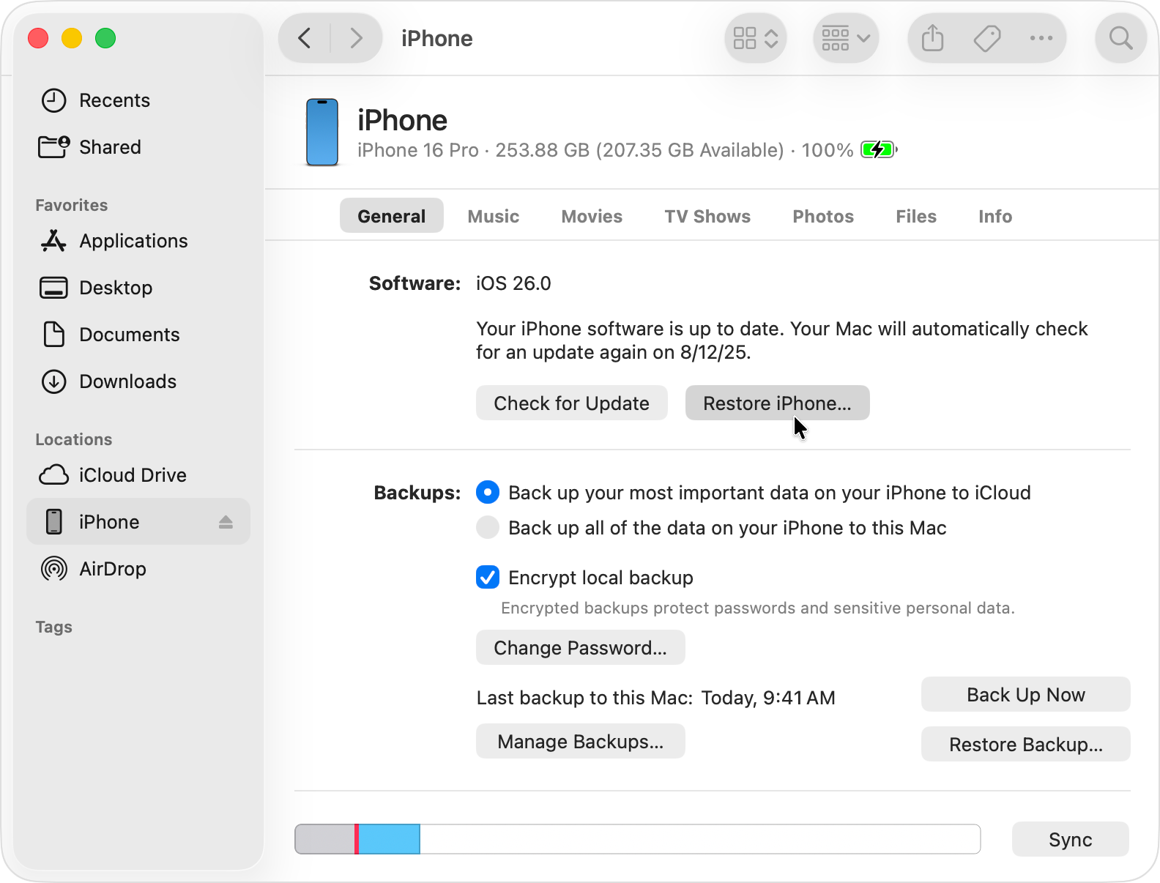Select back up all data to this Mac
The image size is (1160, 883).
(488, 528)
